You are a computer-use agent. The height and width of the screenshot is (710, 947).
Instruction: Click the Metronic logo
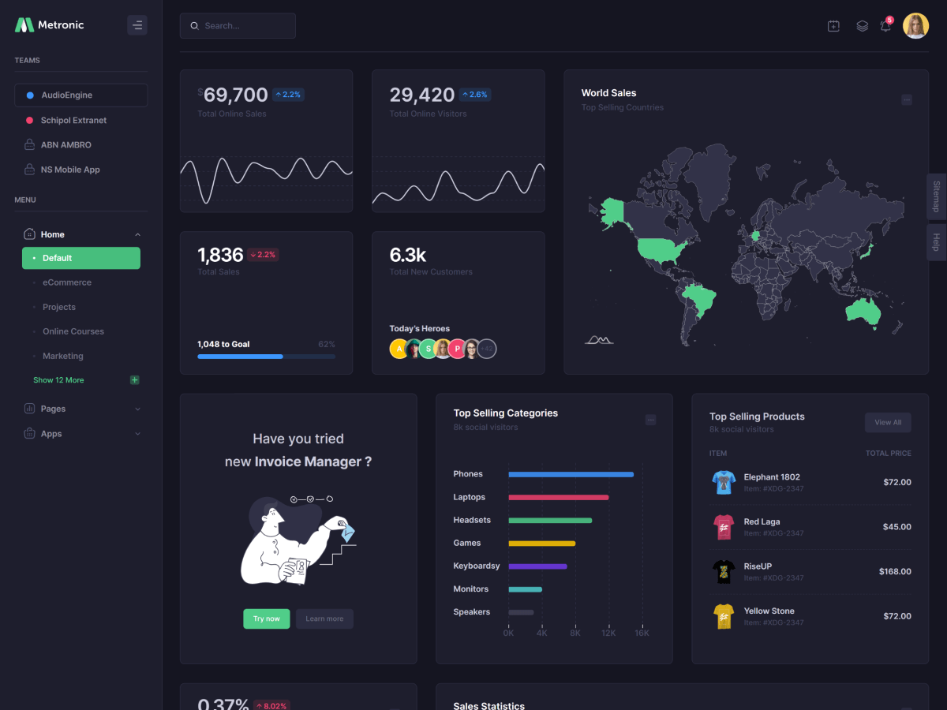click(49, 25)
